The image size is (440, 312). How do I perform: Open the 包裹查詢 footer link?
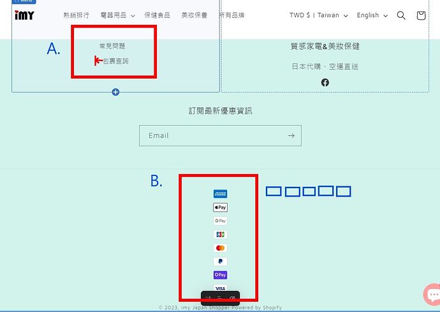tap(115, 61)
